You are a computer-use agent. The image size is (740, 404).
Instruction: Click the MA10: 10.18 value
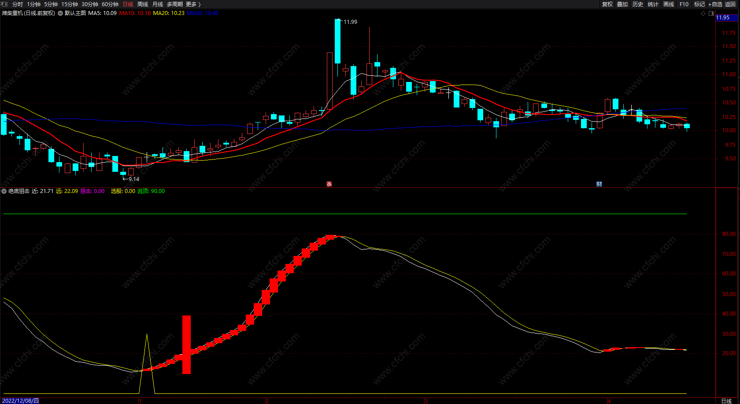pyautogui.click(x=135, y=13)
